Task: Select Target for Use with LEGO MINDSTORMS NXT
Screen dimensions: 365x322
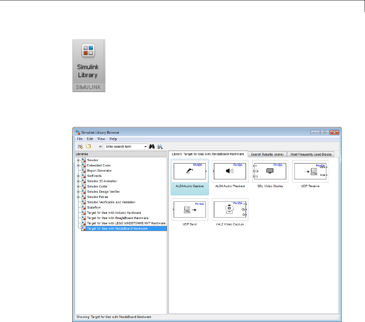Action: (126, 223)
